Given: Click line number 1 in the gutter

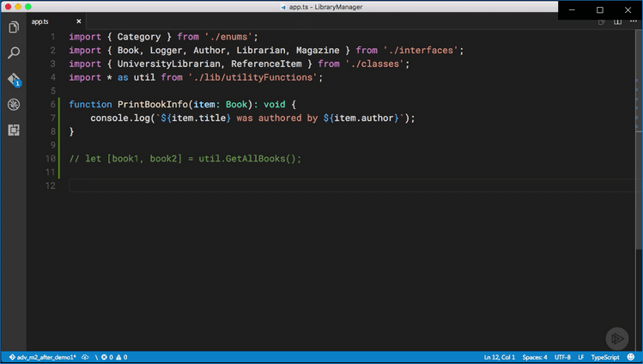Looking at the screenshot, I should click(x=53, y=36).
